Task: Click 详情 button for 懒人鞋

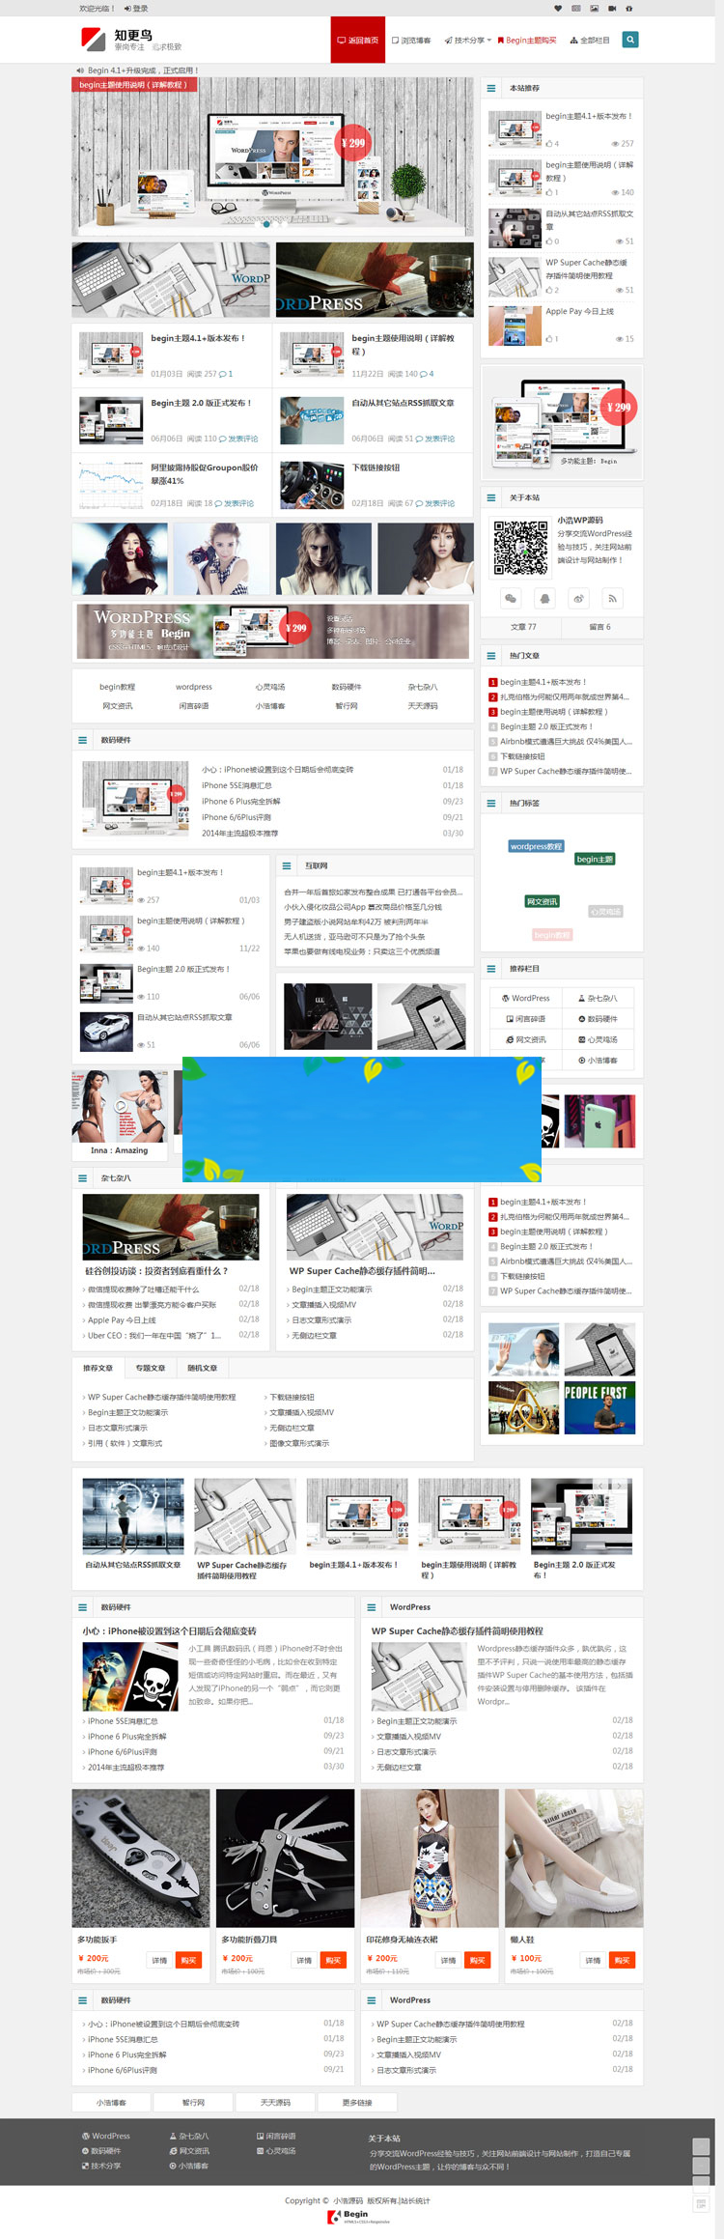Action: tap(593, 1960)
